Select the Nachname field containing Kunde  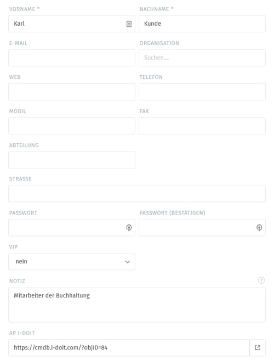point(202,24)
